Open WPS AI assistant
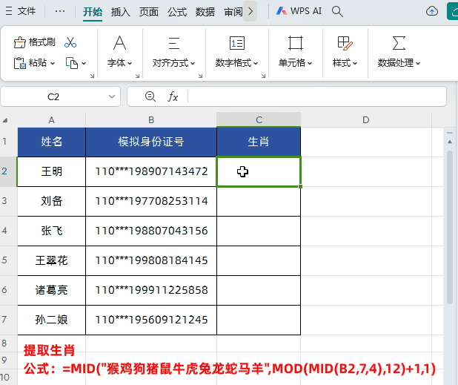This screenshot has height=385, width=458. 299,11
